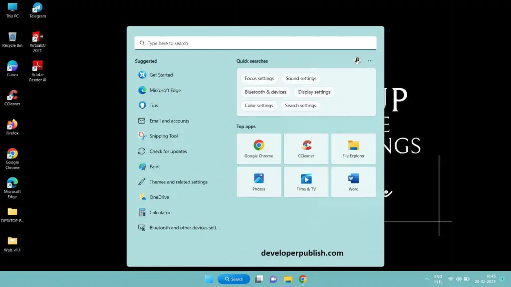
Task: Open Themes and related settings
Action: 179,182
